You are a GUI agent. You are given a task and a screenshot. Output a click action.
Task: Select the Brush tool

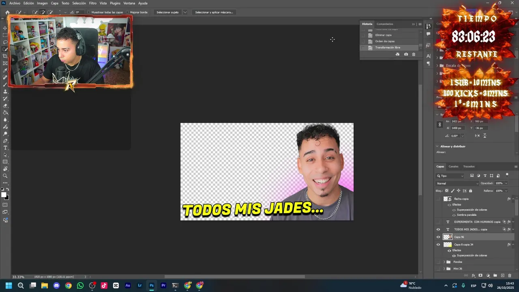5,84
